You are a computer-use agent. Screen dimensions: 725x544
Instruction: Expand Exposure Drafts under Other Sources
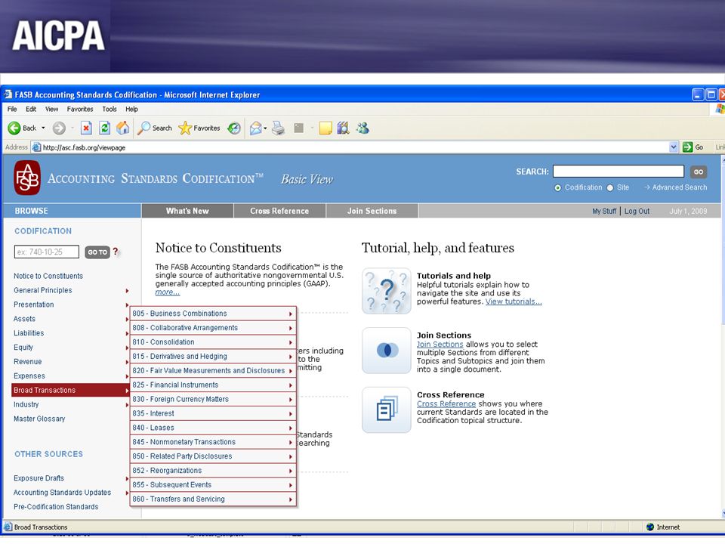pyautogui.click(x=127, y=478)
